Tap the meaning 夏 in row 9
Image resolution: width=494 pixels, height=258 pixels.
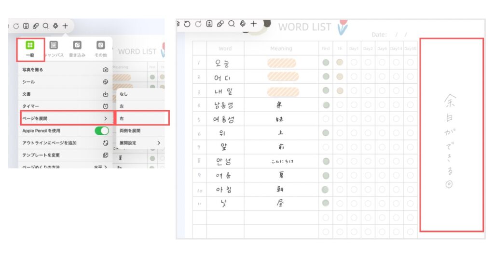[x=281, y=175]
